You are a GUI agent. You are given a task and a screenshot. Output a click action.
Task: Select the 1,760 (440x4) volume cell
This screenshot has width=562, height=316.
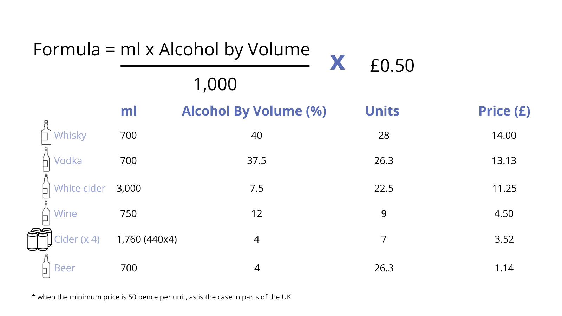click(x=147, y=239)
